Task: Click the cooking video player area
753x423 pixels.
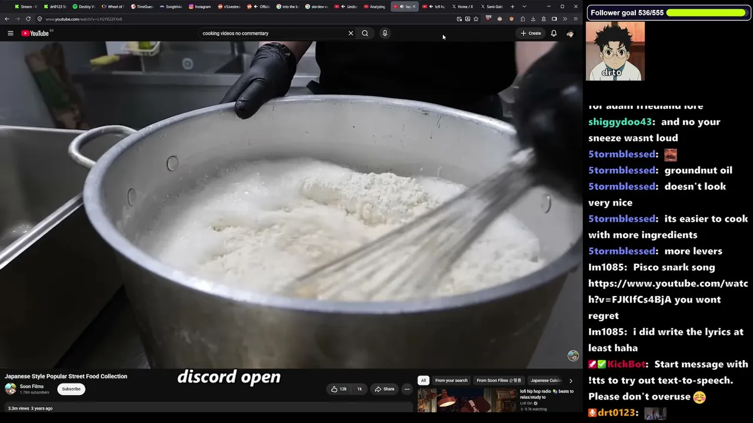Action: click(x=291, y=204)
